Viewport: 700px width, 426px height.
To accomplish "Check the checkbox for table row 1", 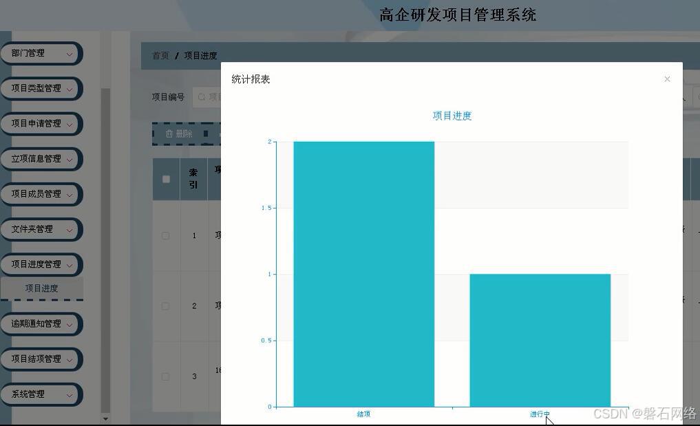I will tap(165, 235).
